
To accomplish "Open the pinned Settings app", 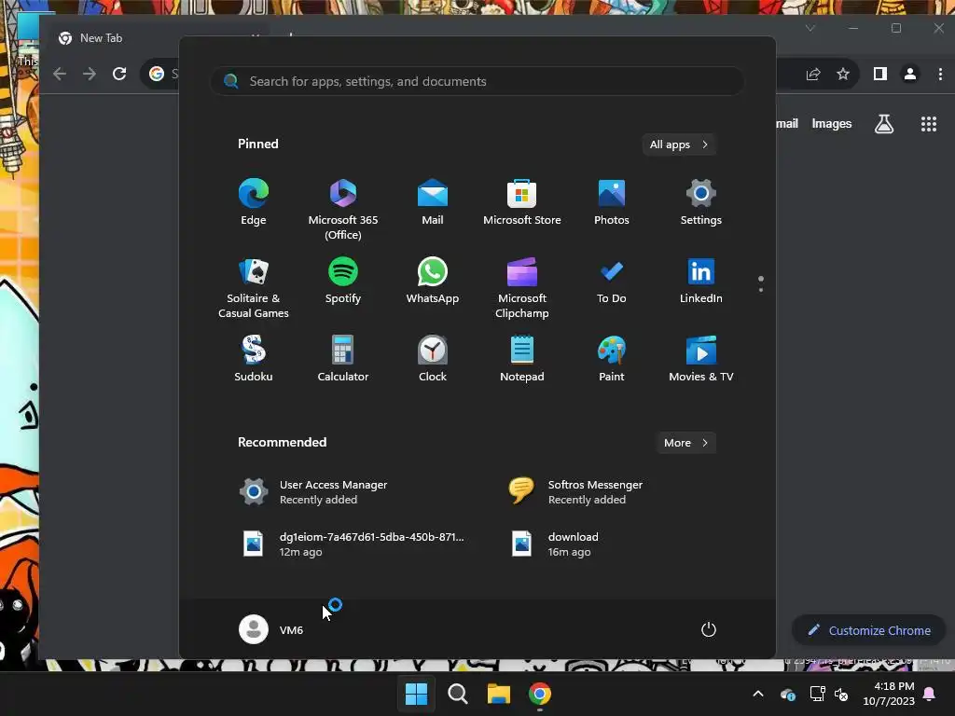I will coord(701,202).
